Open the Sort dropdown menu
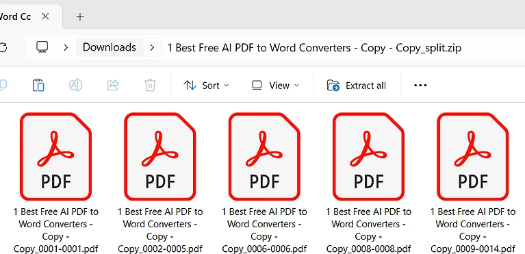Screen dimensions: 525x254 coord(206,86)
